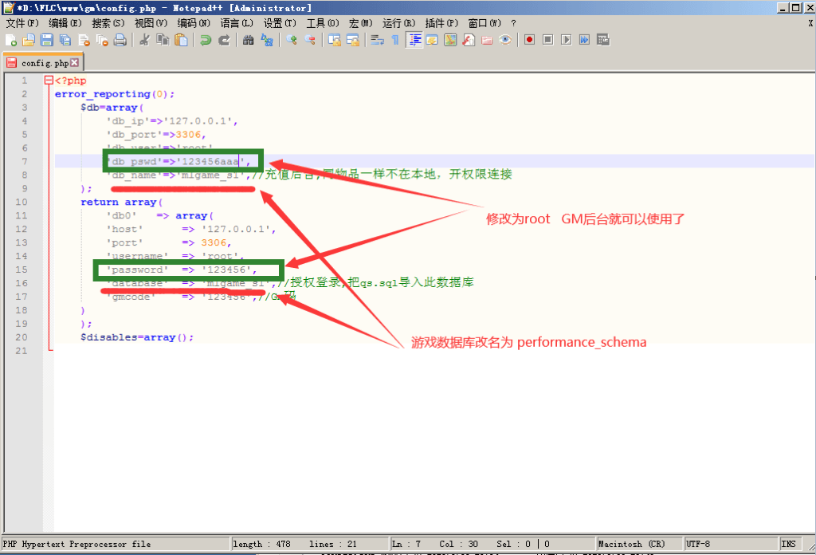816x555 pixels.
Task: Close the config.php tab
Action: [75, 62]
